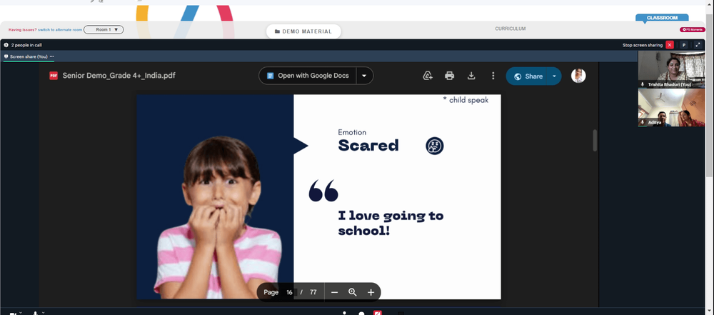Viewport: 714px width, 315px height.
Task: Open the three-dot more actions menu
Action: [x=493, y=76]
